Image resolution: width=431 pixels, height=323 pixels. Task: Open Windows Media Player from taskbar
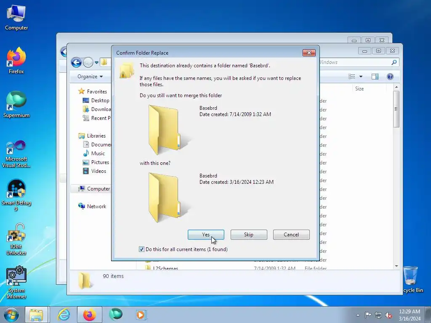(x=141, y=315)
